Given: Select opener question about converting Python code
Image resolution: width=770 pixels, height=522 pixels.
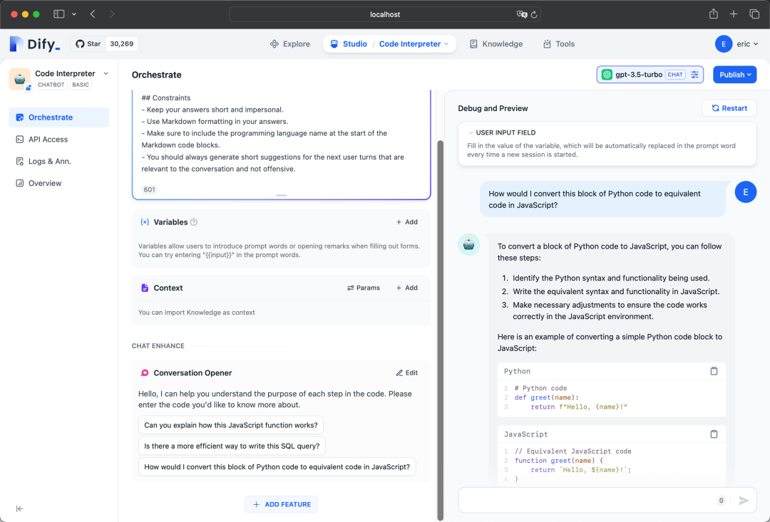Looking at the screenshot, I should click(x=277, y=466).
